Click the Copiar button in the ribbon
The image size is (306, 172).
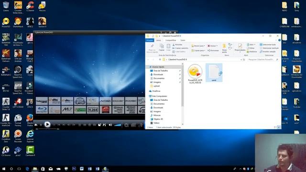pyautogui.click(x=162, y=47)
